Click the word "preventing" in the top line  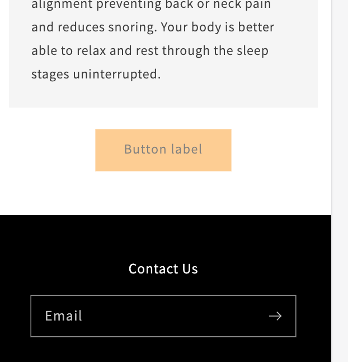(x=126, y=5)
